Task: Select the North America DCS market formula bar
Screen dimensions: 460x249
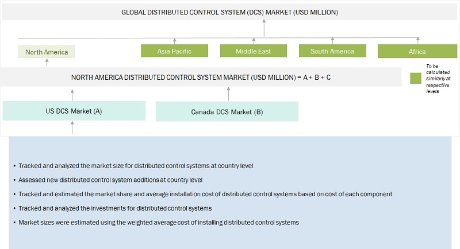Action: click(201, 77)
